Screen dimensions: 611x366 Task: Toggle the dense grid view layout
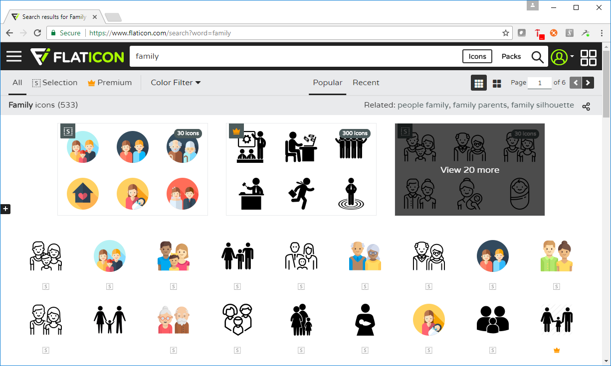pos(478,83)
